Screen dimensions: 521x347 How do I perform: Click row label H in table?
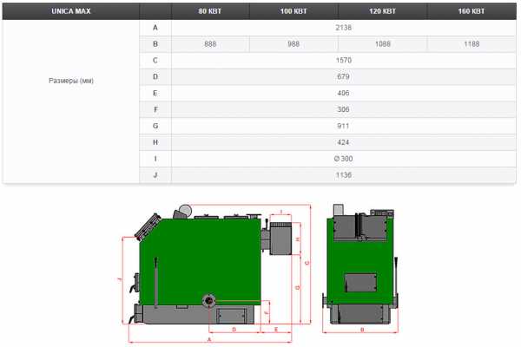coord(155,142)
